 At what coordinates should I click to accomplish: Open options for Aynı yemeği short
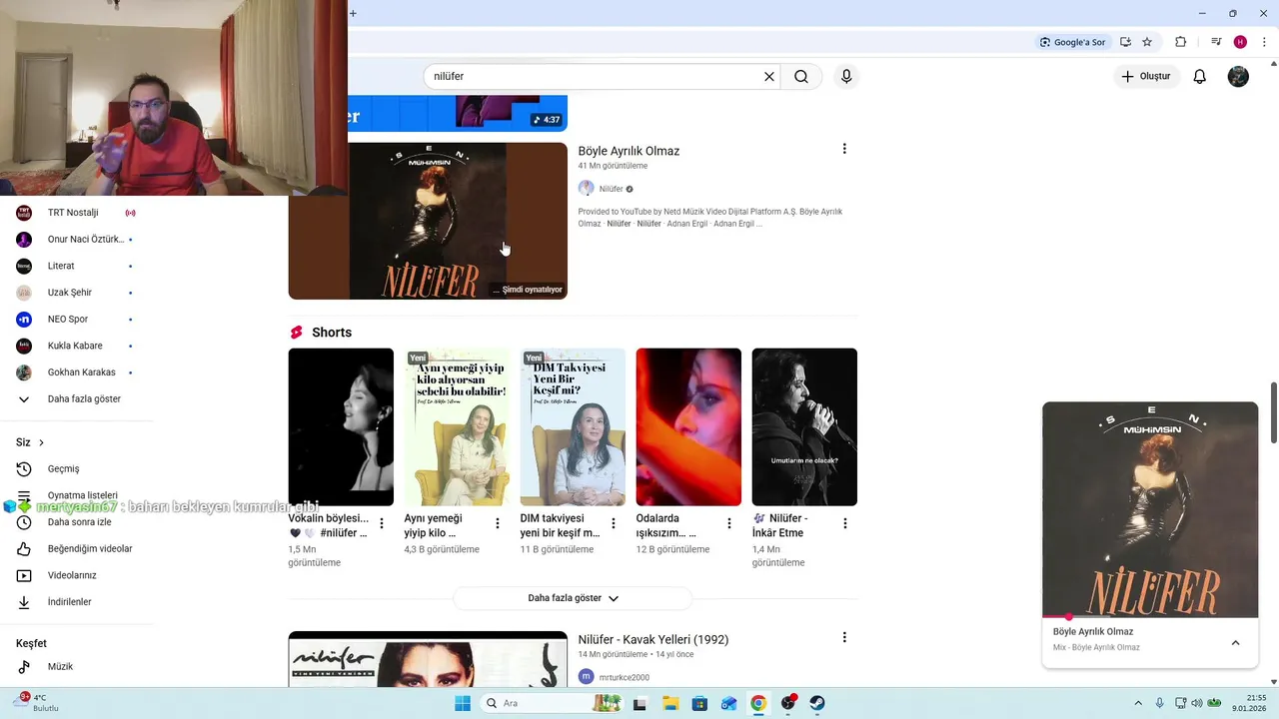pyautogui.click(x=498, y=523)
